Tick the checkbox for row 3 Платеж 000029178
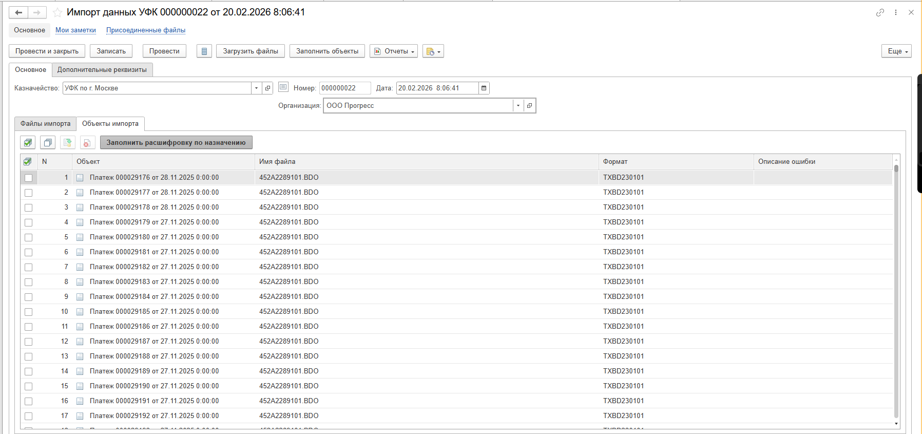Screen dimensions: 922x434 pos(28,207)
